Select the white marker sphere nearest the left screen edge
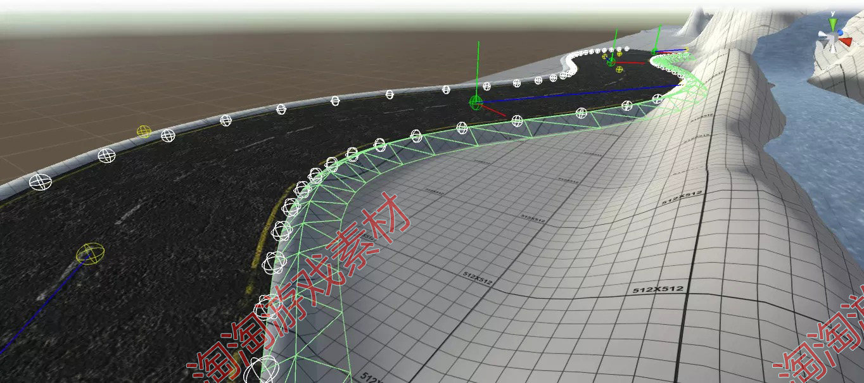This screenshot has width=864, height=383. coord(40,182)
